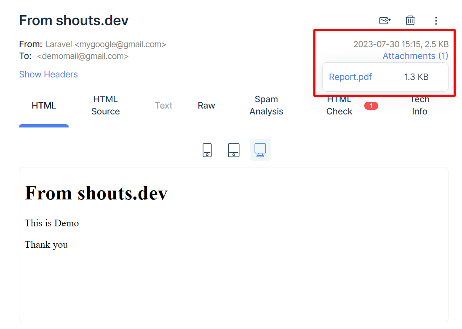The width and height of the screenshot is (462, 329).
Task: Open the Spam Analysis tab
Action: coord(266,105)
